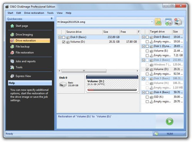Open the Tools menu in menu bar

50,13
